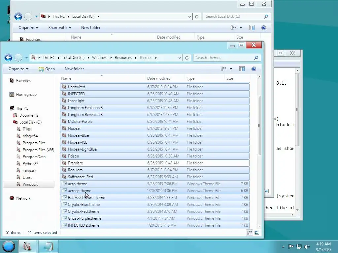338x253 pixels.
Task: Select Mulisha-Purple folder
Action: point(155,121)
